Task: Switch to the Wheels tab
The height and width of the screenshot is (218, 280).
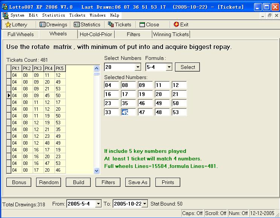Action: 58,34
